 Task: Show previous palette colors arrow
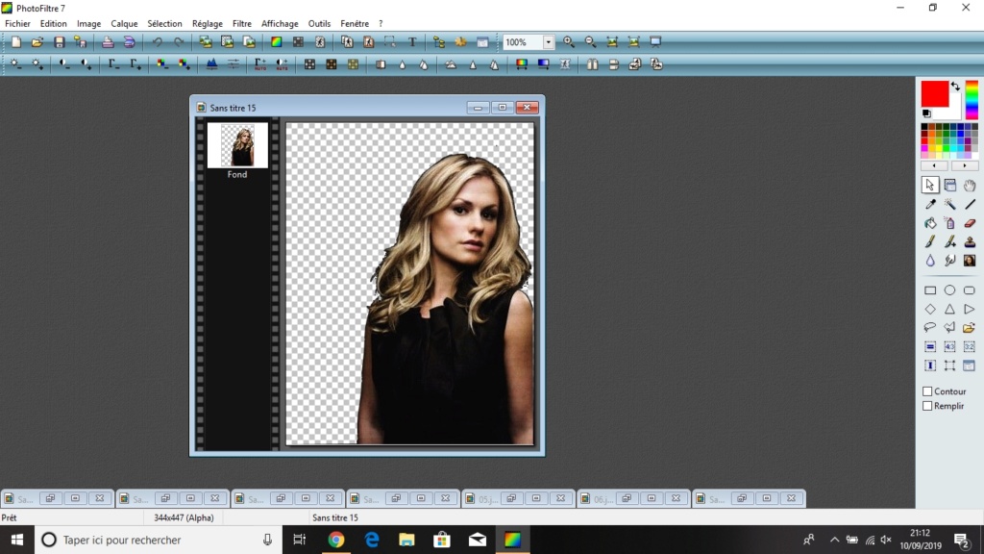pos(934,165)
